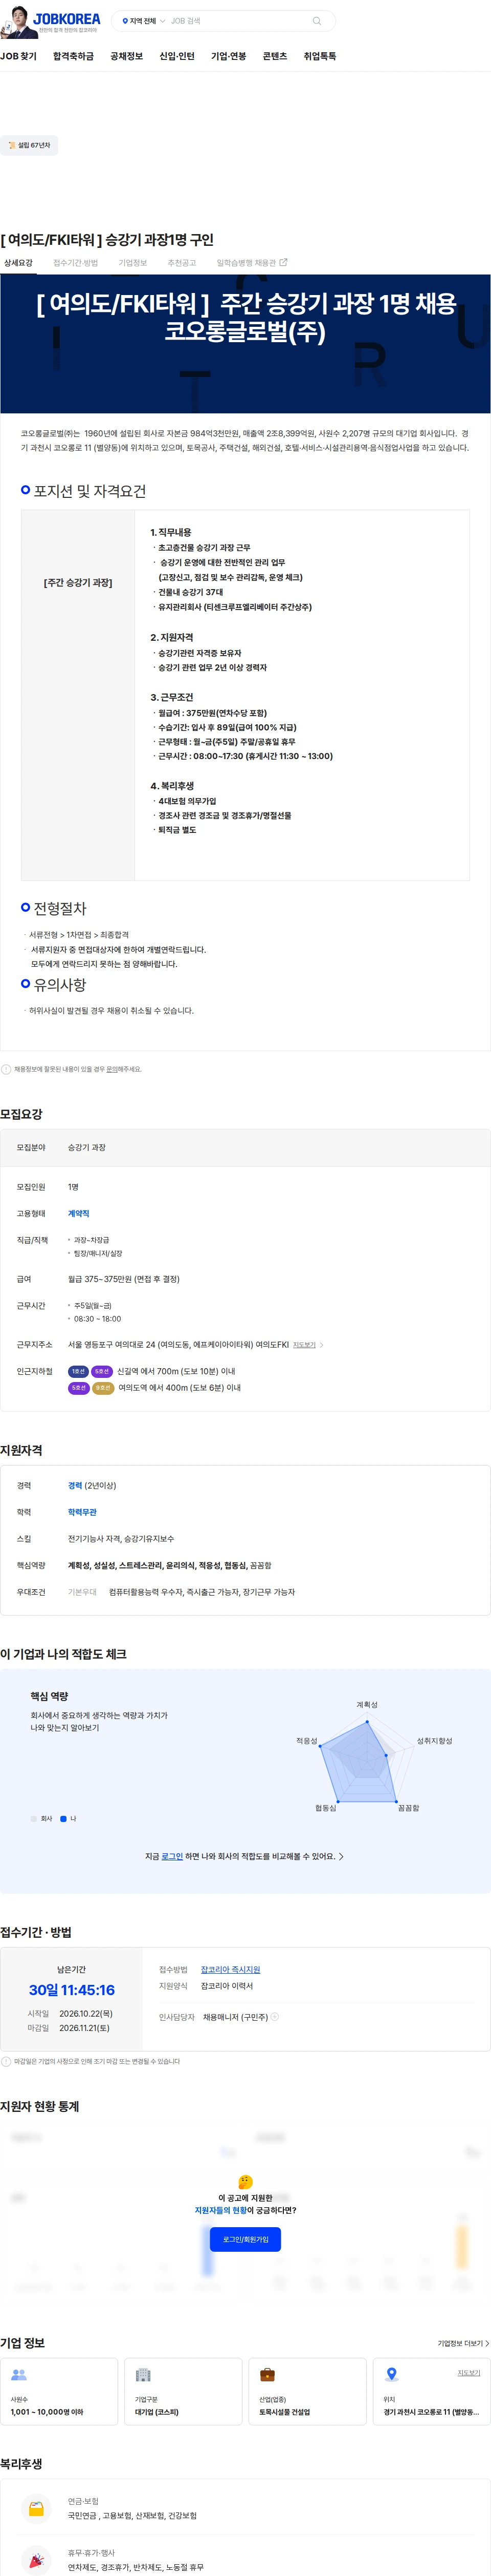The width and height of the screenshot is (491, 2576).
Task: Click the 잡코리아 즉시지원 link
Action: click(230, 1969)
